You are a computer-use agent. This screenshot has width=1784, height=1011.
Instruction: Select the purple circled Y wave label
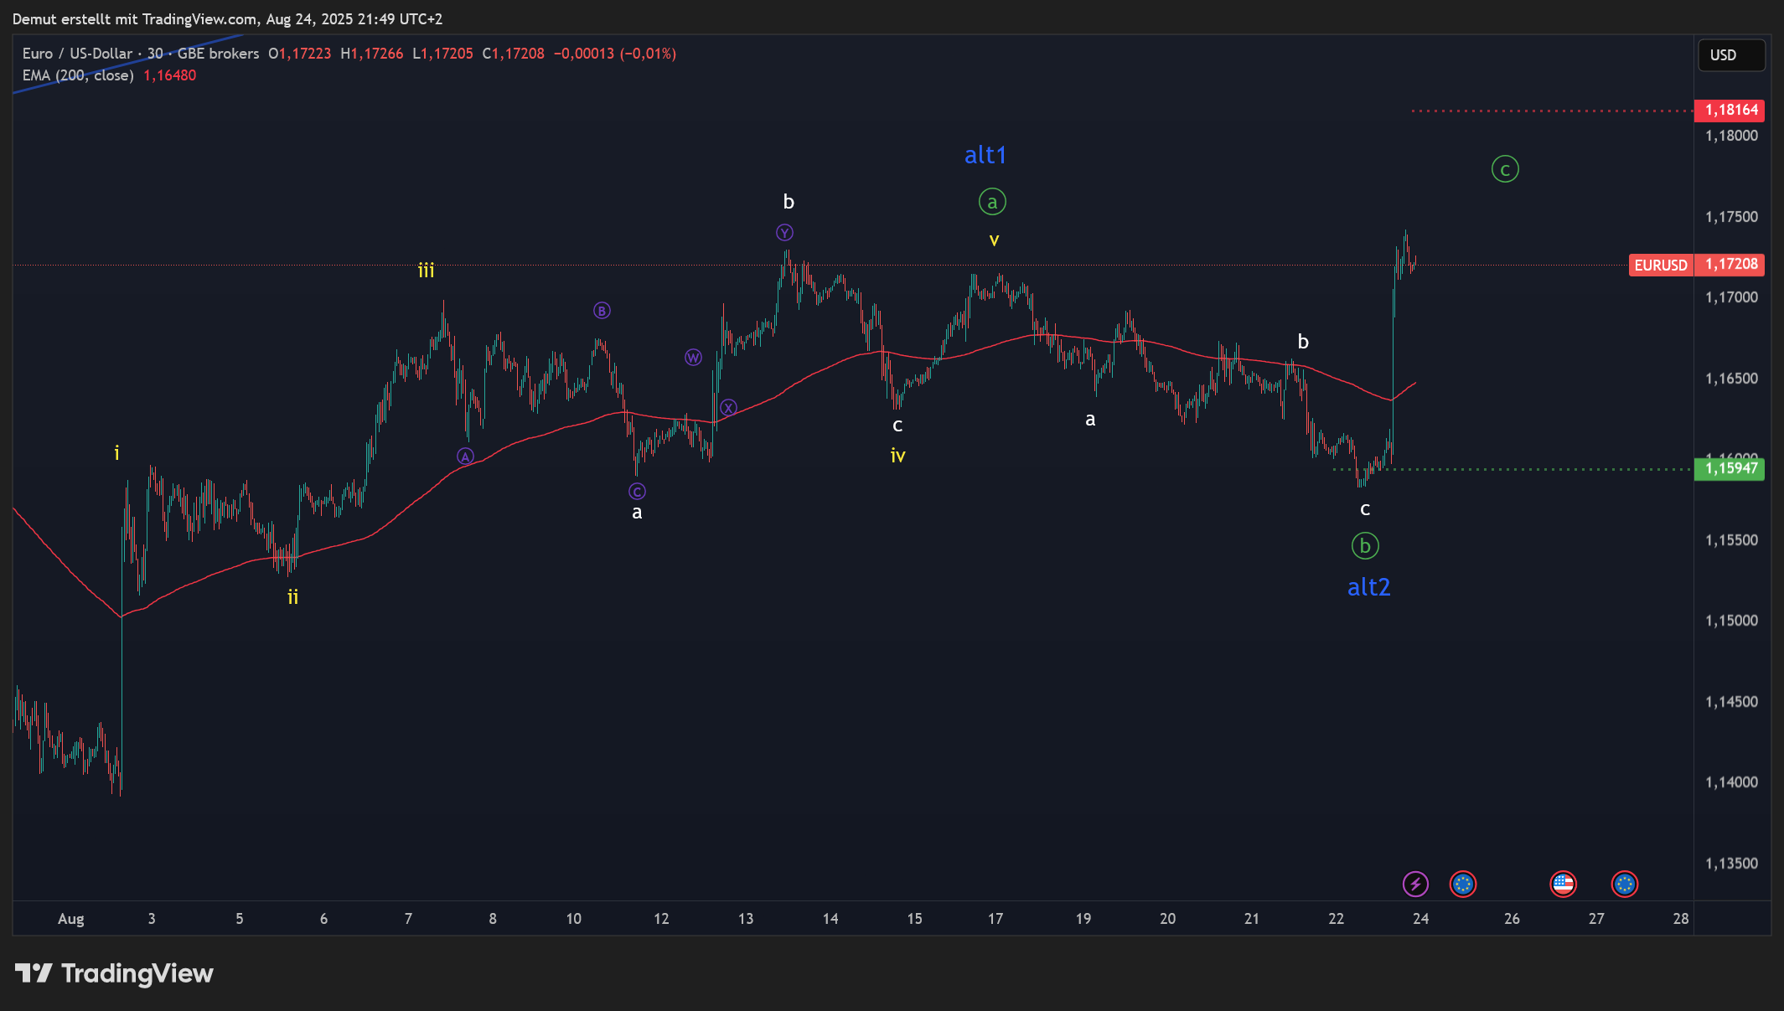point(784,233)
